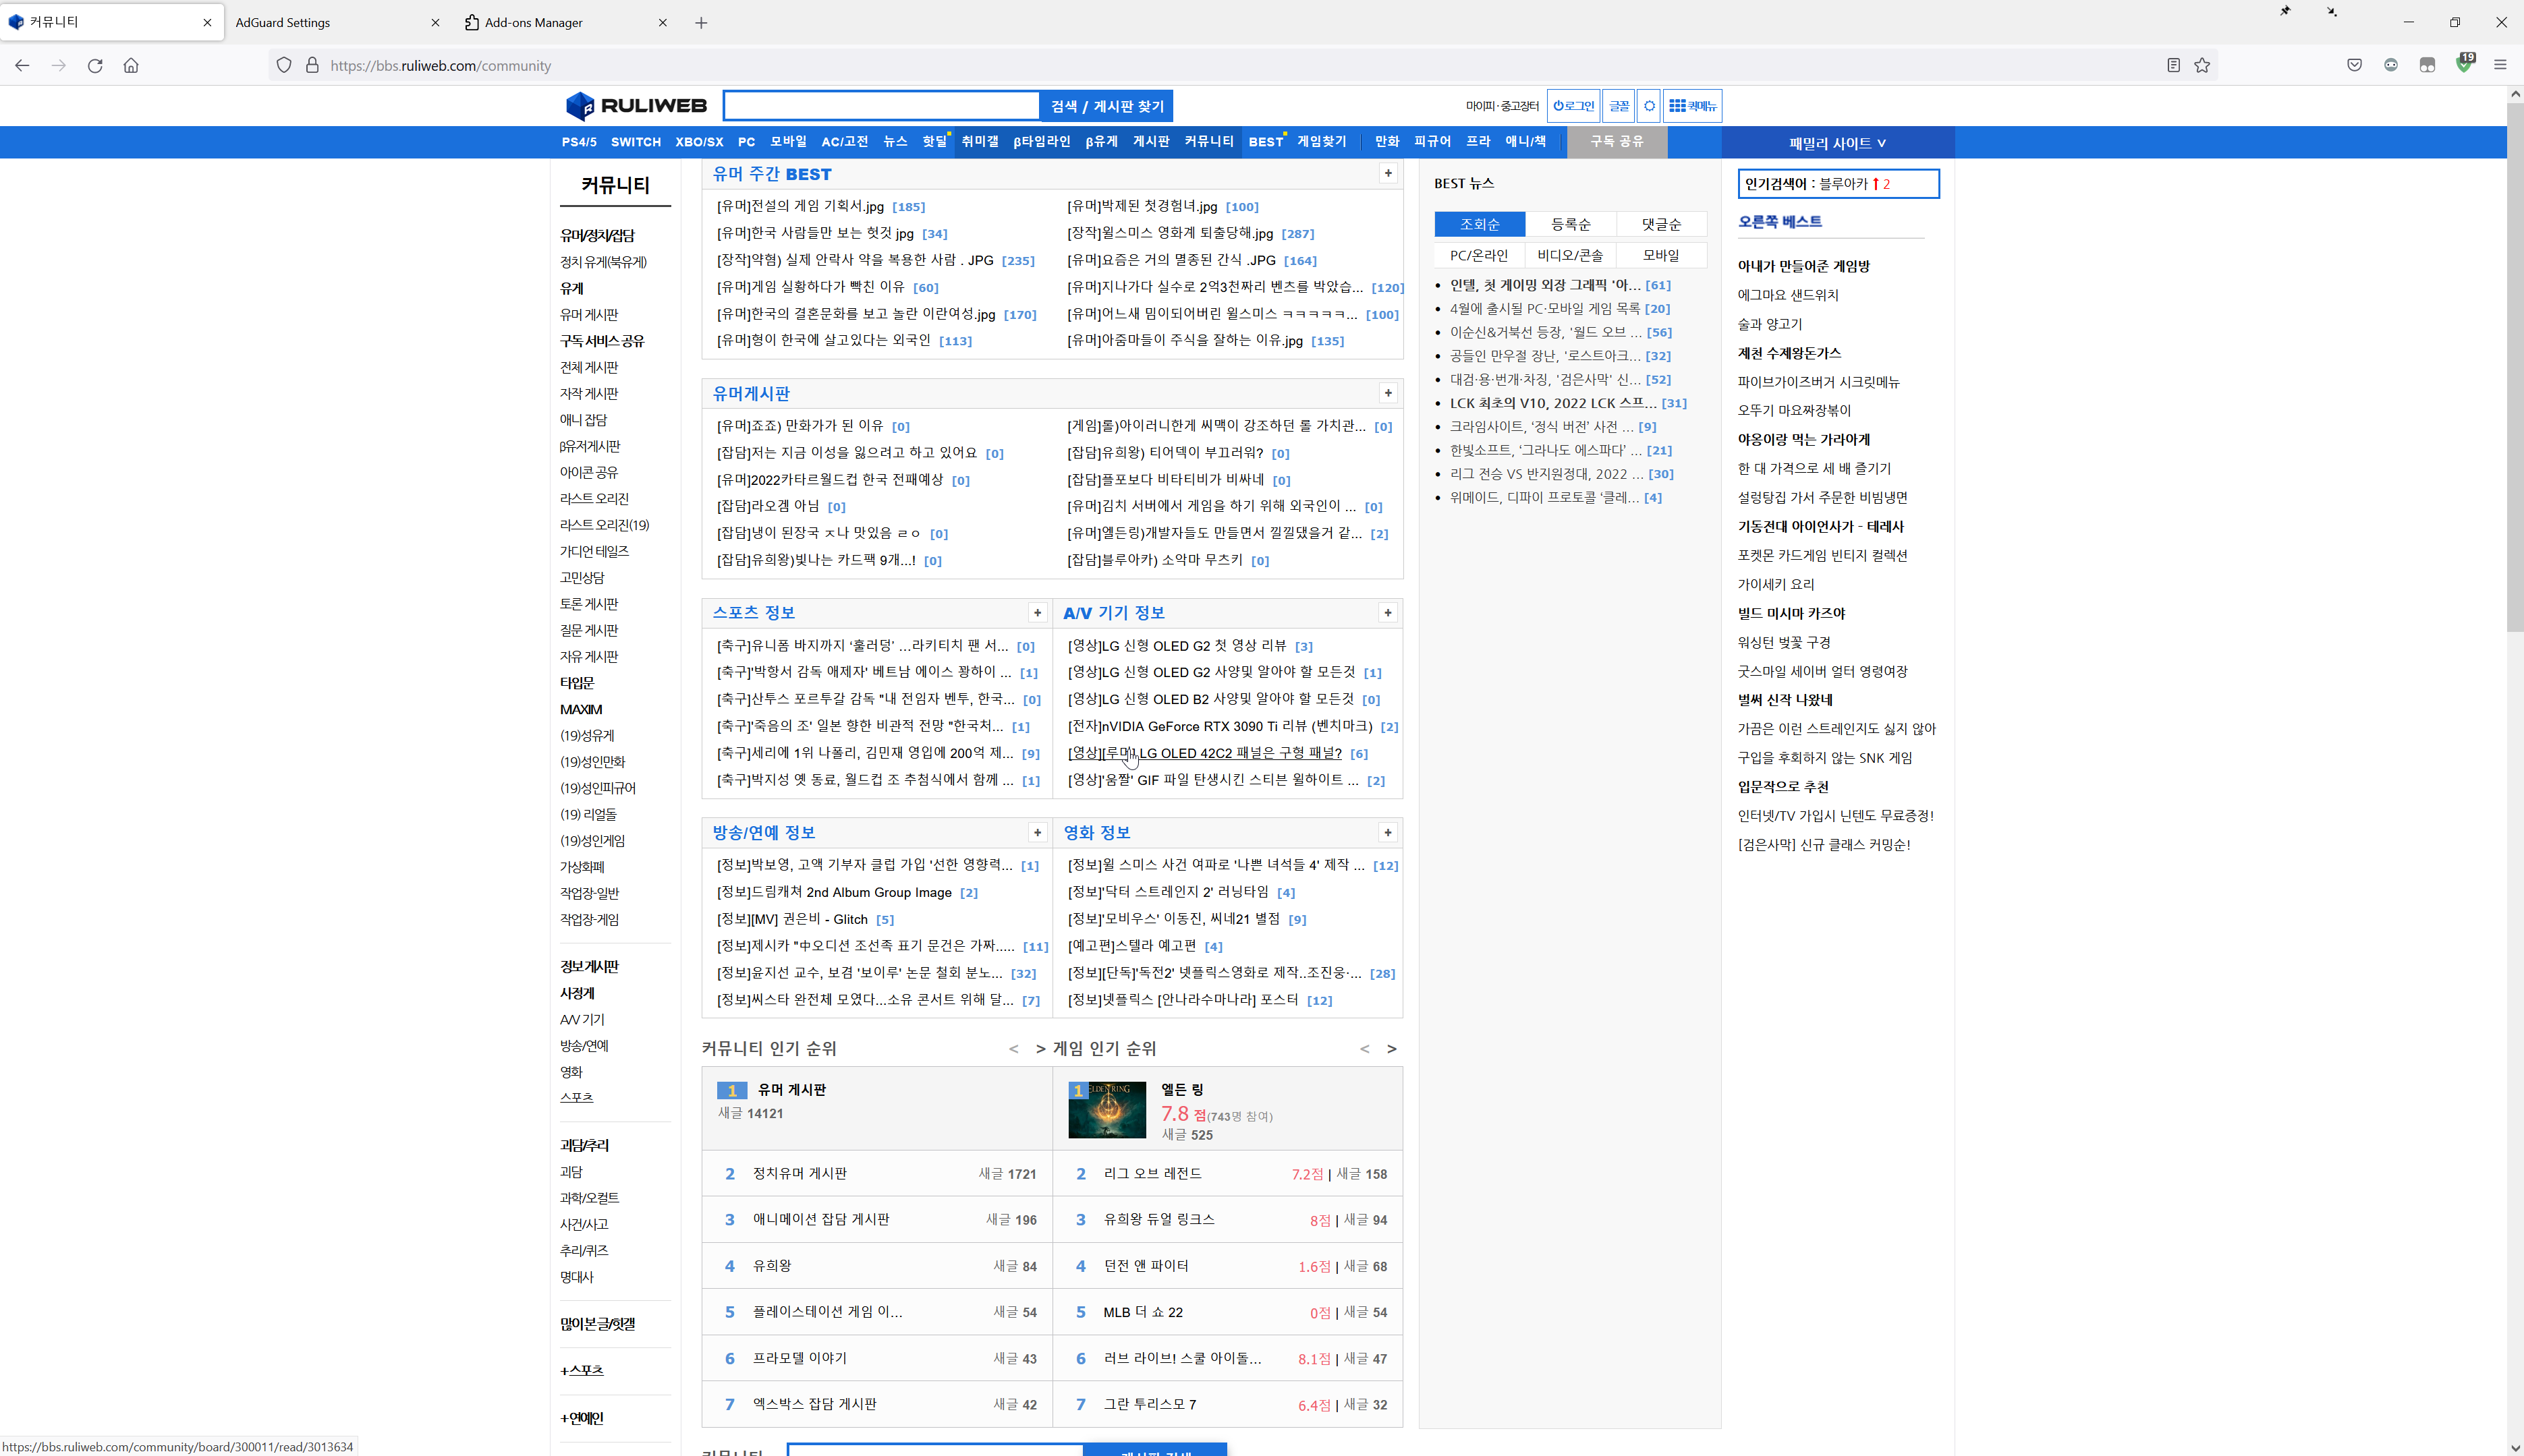Click the next arrow on 게임 인기 순위
Viewport: 2524px width, 1456px height.
[1391, 1049]
